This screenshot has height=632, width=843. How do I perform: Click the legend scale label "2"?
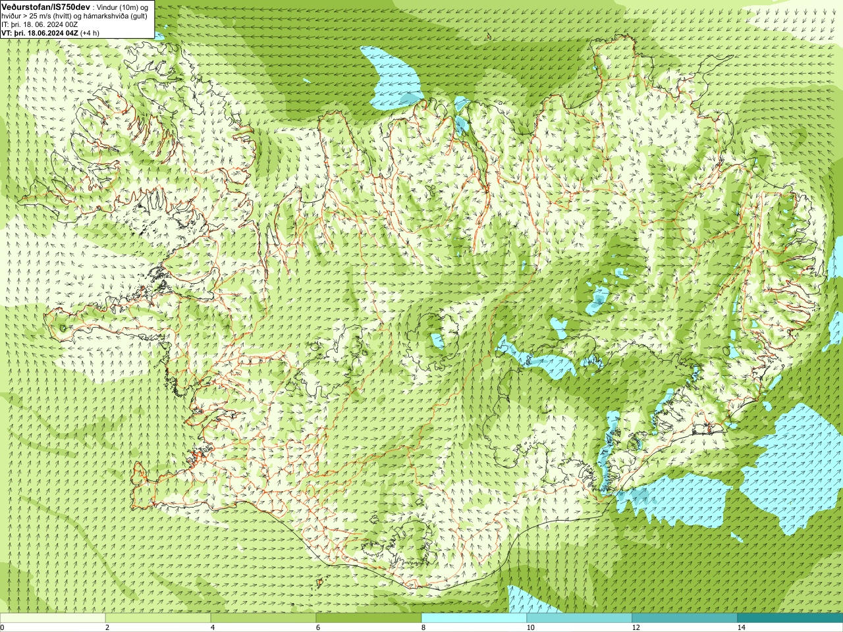pyautogui.click(x=107, y=627)
